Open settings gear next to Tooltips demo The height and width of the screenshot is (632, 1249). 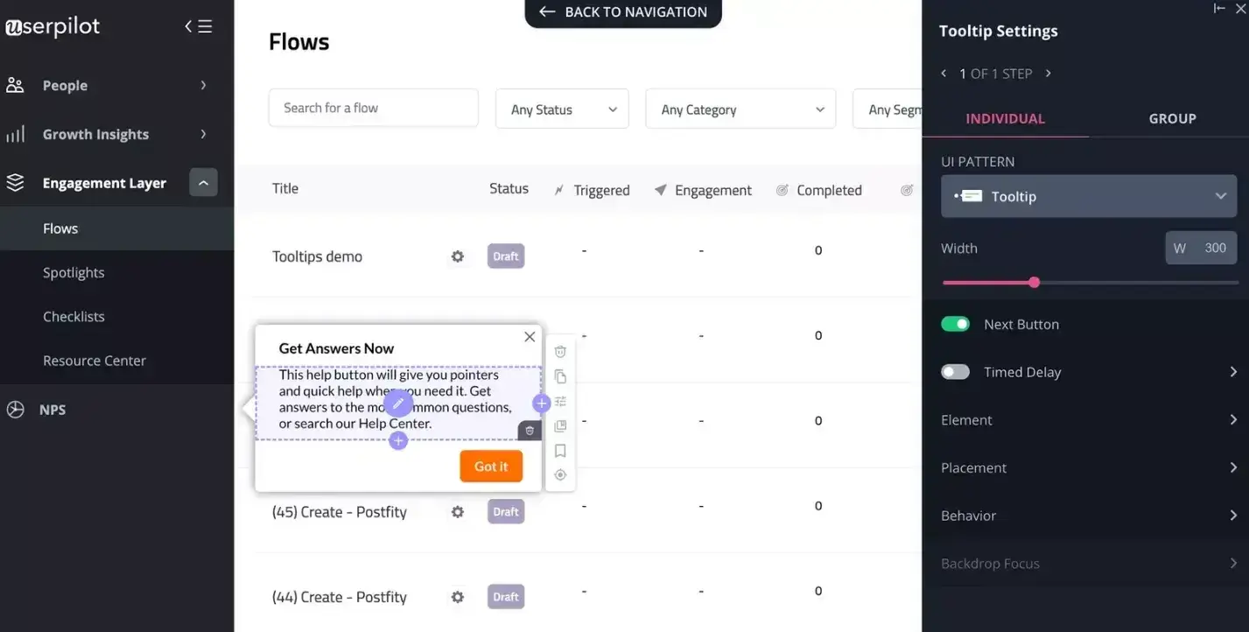point(457,256)
